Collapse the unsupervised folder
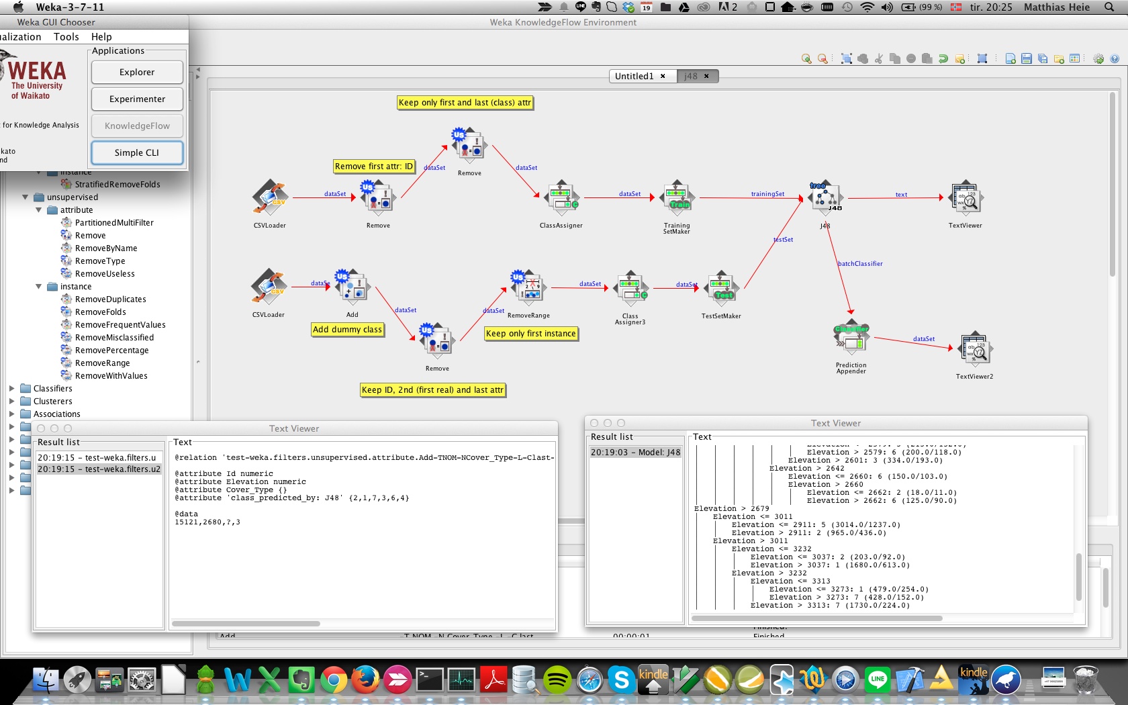 25,197
